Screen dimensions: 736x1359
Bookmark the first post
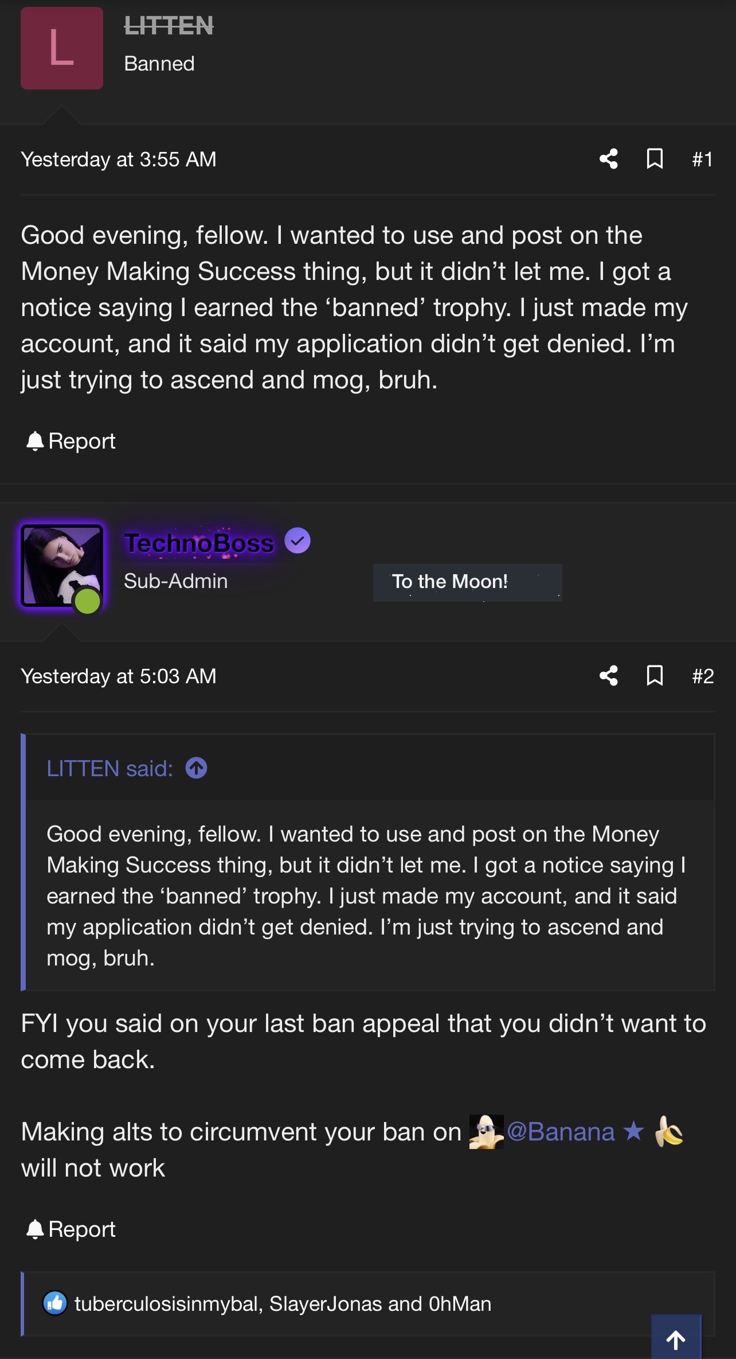tap(655, 159)
